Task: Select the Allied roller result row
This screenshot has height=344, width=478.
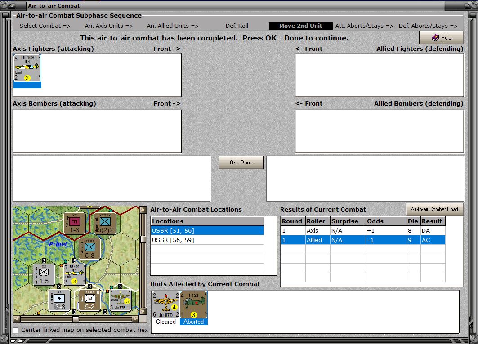Action: tap(363, 240)
